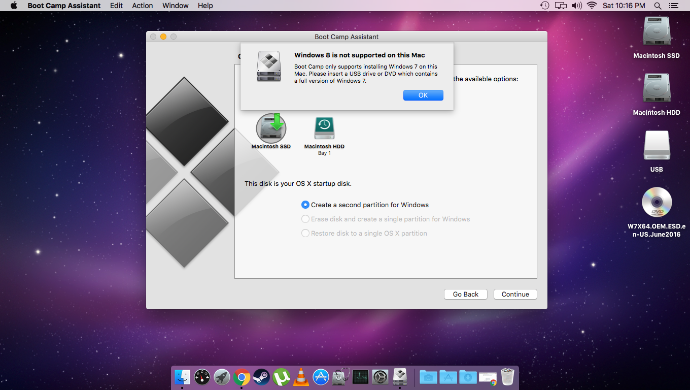Select Erase disk and create single partition
This screenshot has width=690, height=390.
click(386, 219)
